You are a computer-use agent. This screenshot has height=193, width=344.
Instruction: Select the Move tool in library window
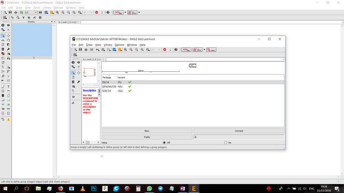[78, 73]
